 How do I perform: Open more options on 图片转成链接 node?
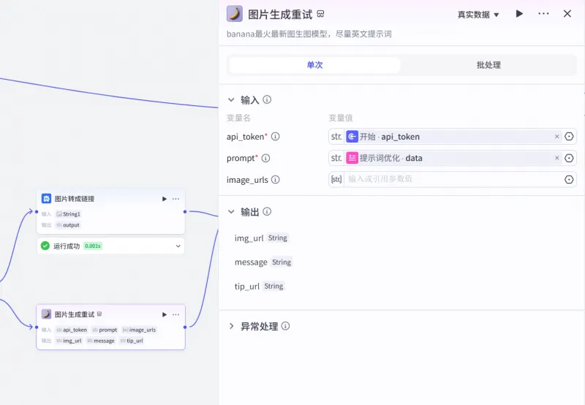click(x=175, y=199)
